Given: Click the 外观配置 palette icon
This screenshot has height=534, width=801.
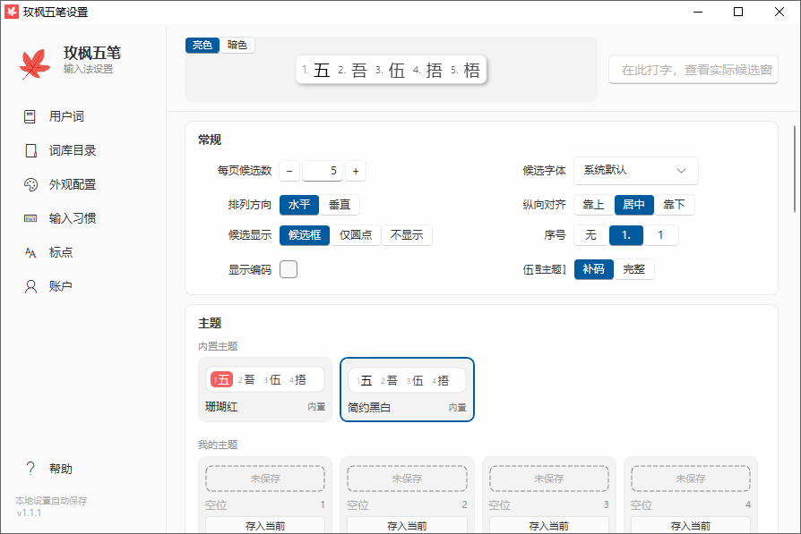Looking at the screenshot, I should [x=30, y=184].
